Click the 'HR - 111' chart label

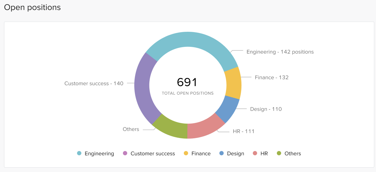click(244, 131)
